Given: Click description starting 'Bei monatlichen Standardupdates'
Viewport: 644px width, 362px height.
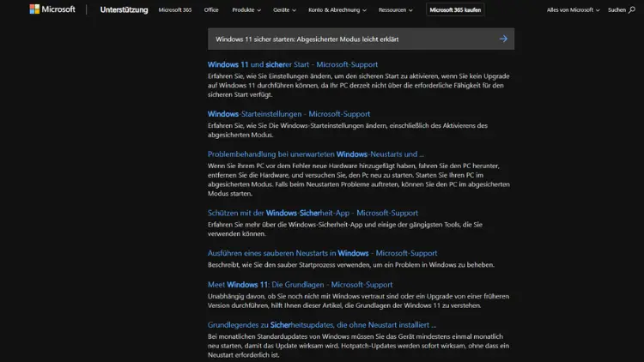Looking at the screenshot, I should (358, 346).
